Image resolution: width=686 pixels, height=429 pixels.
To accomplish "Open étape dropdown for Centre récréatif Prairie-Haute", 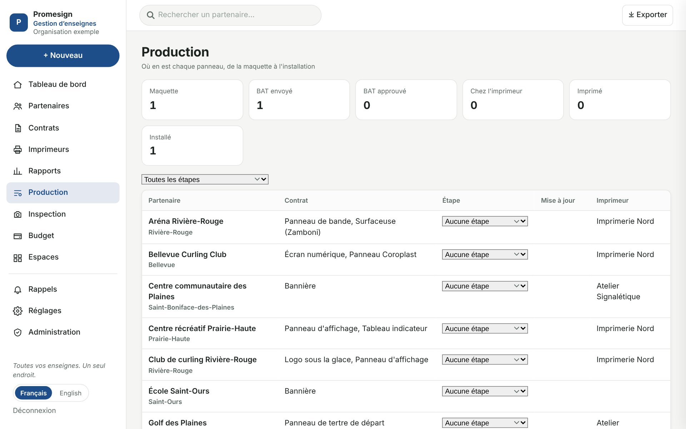I will (485, 329).
